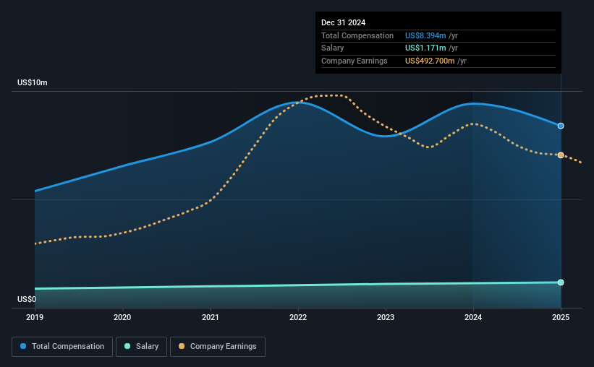594x367 pixels.
Task: Click the 2024 x-axis label
Action: [x=473, y=317]
